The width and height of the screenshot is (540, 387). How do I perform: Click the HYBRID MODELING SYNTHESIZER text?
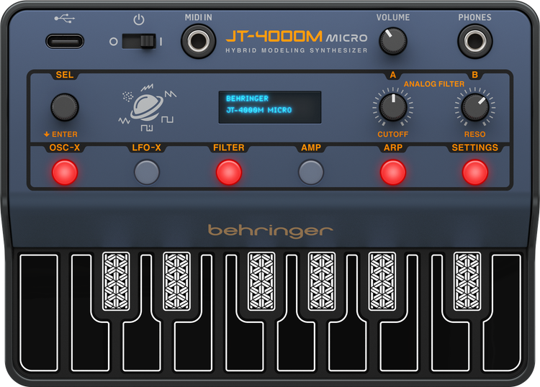[297, 50]
